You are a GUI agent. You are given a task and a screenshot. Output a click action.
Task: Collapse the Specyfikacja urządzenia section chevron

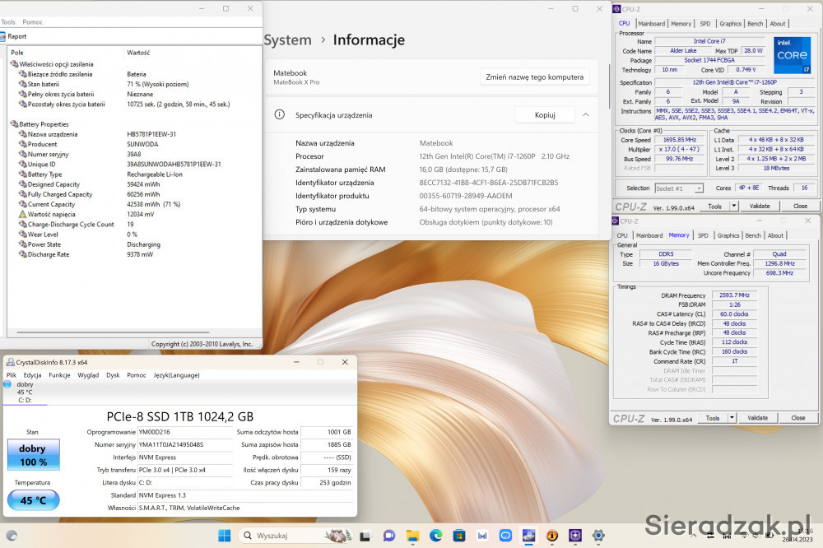585,115
